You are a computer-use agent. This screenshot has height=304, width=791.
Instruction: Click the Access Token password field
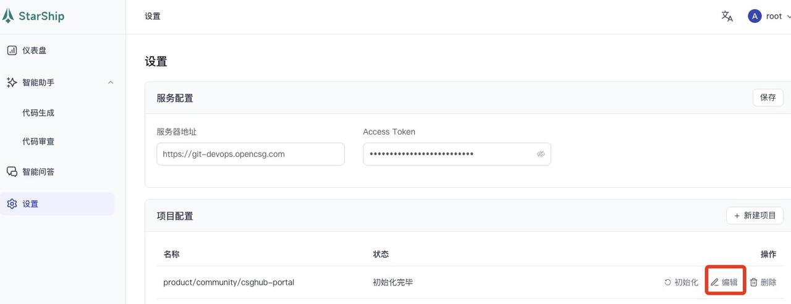pos(448,154)
